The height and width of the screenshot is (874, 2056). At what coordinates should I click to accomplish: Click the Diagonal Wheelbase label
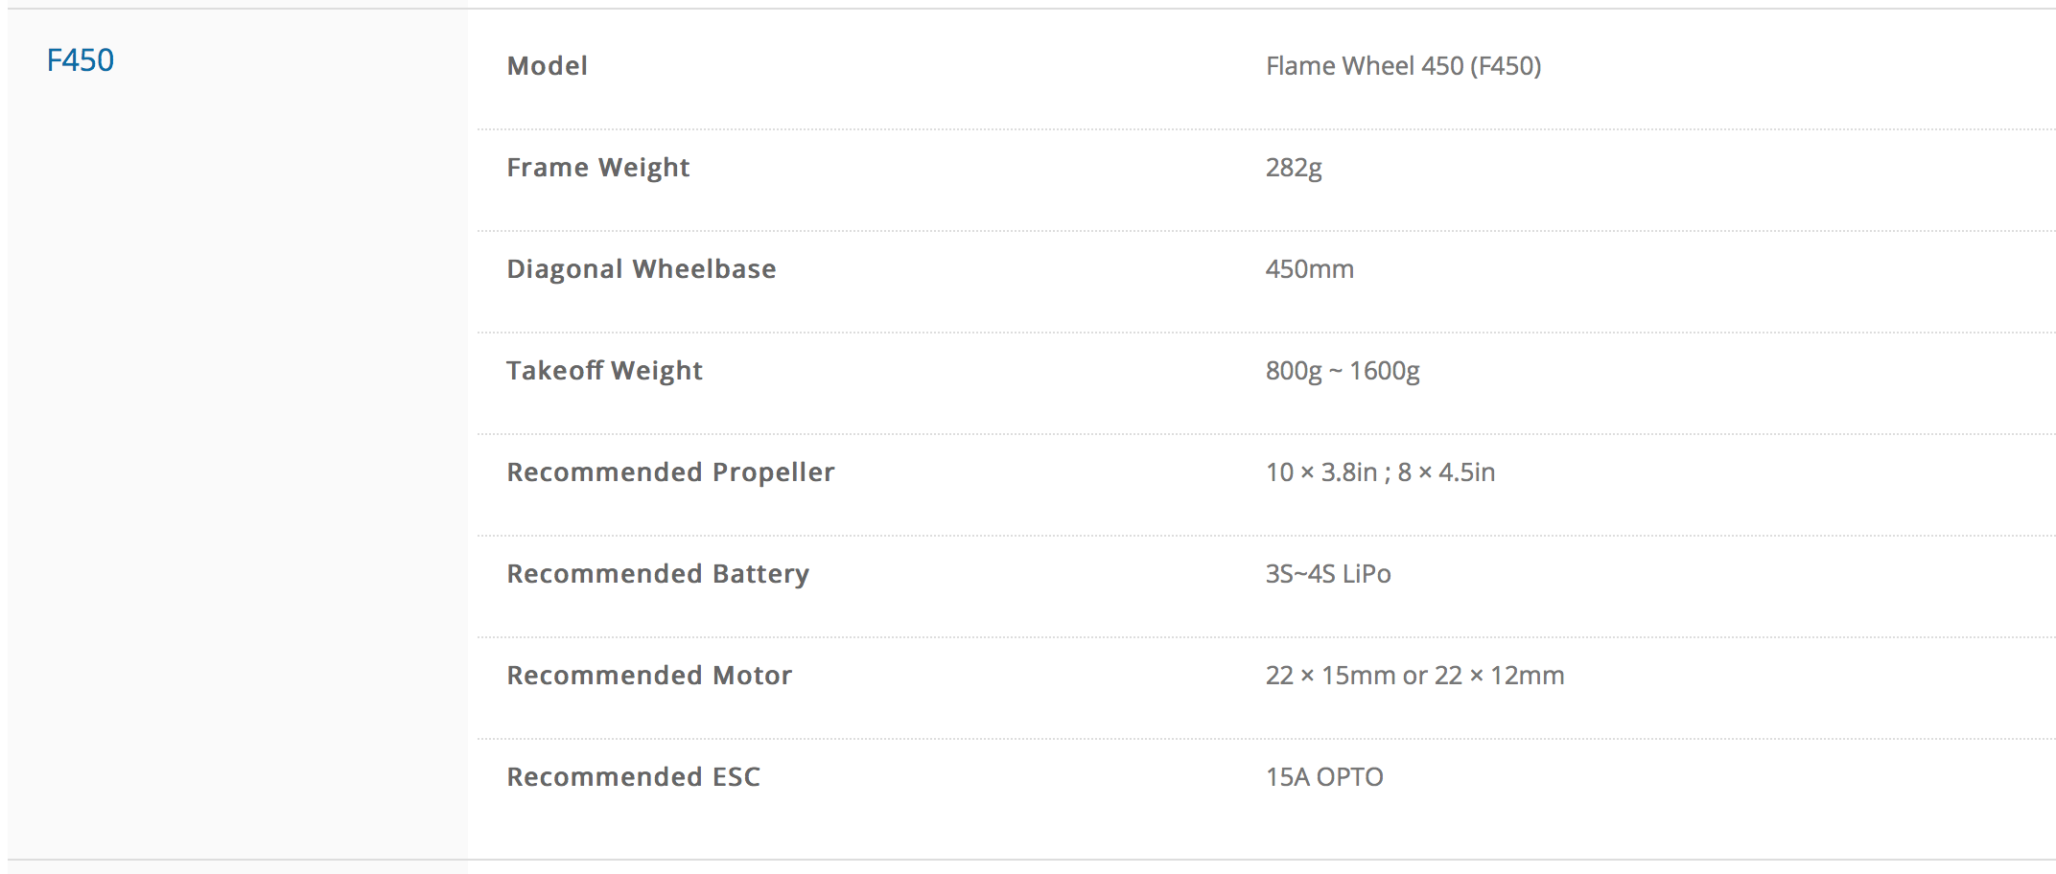(641, 269)
